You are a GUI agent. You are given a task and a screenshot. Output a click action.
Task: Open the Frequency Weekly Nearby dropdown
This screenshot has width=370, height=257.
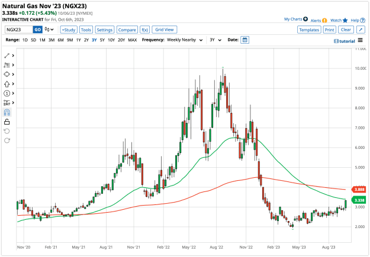coord(185,40)
